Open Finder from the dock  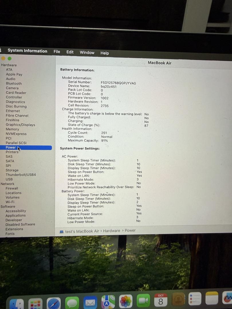tap(17, 304)
